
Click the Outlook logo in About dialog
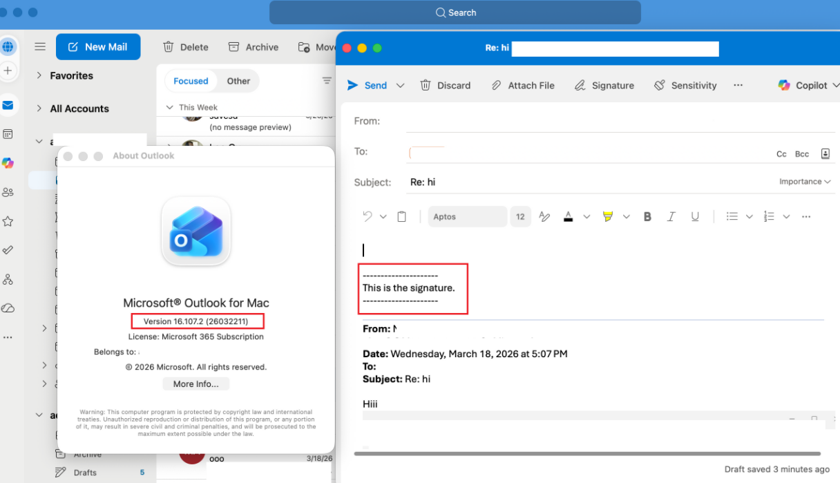click(x=196, y=231)
